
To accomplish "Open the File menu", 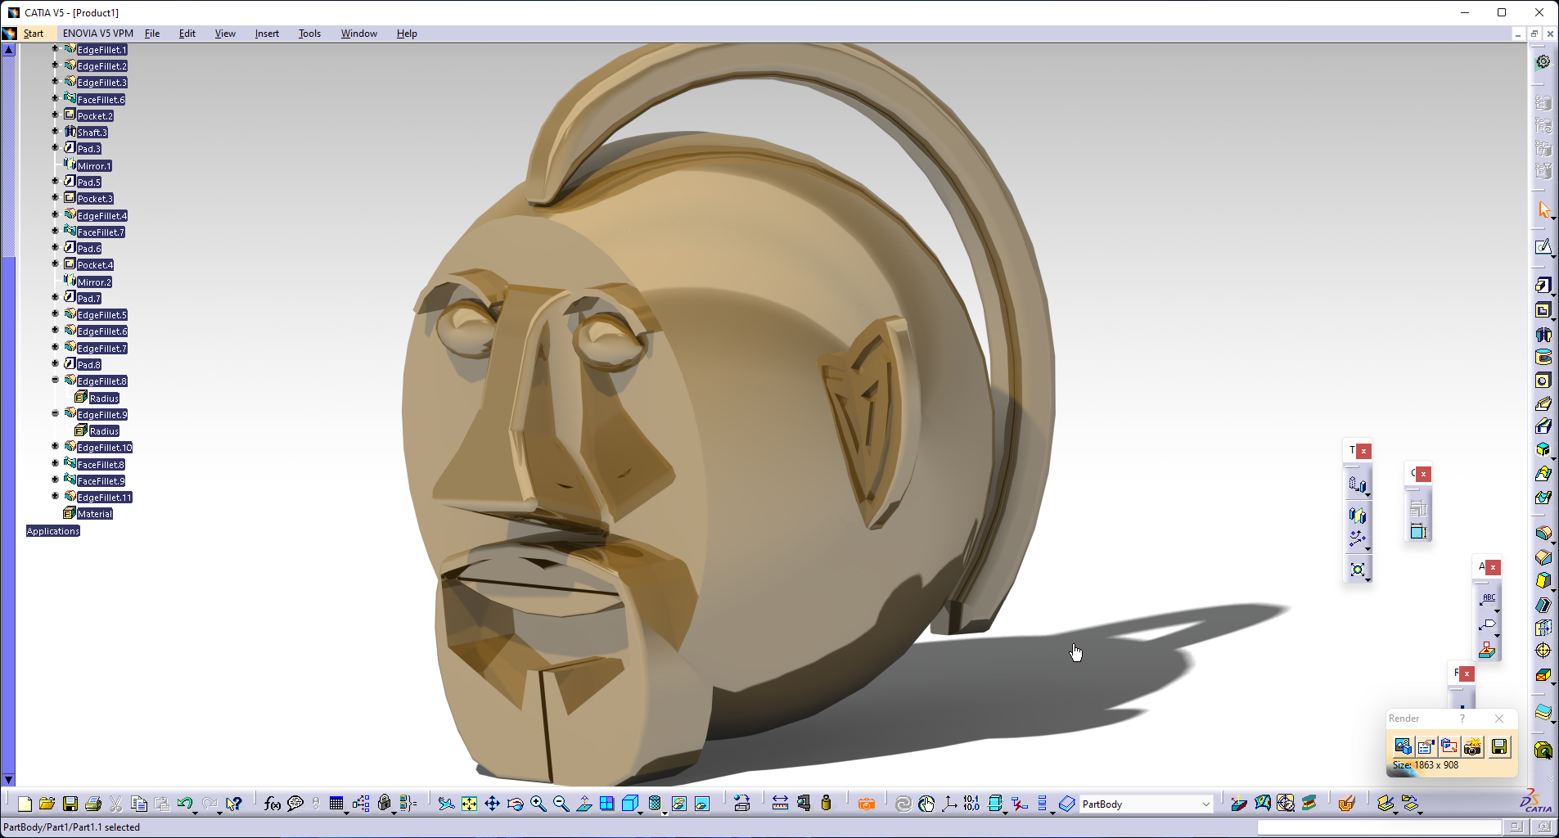I will [x=152, y=34].
